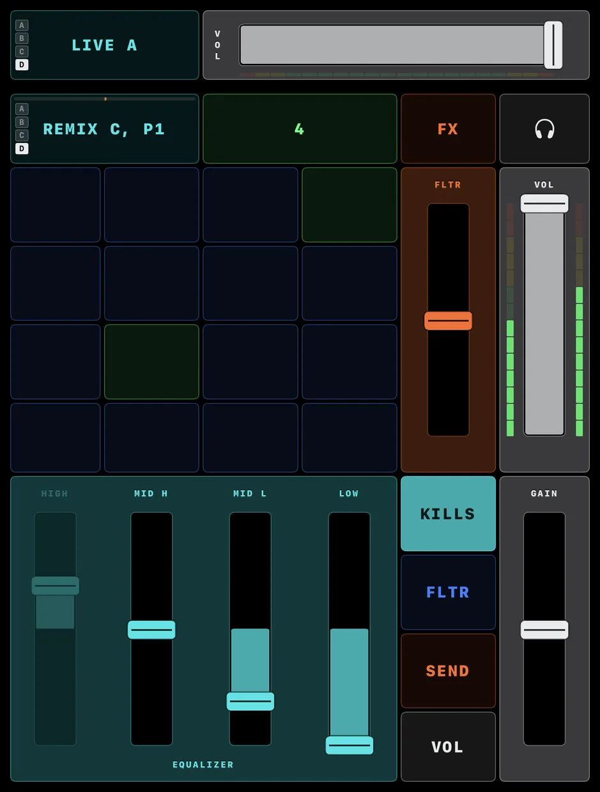Trigger the green pad in the top row
Viewport: 600px width, 792px height.
pos(350,205)
